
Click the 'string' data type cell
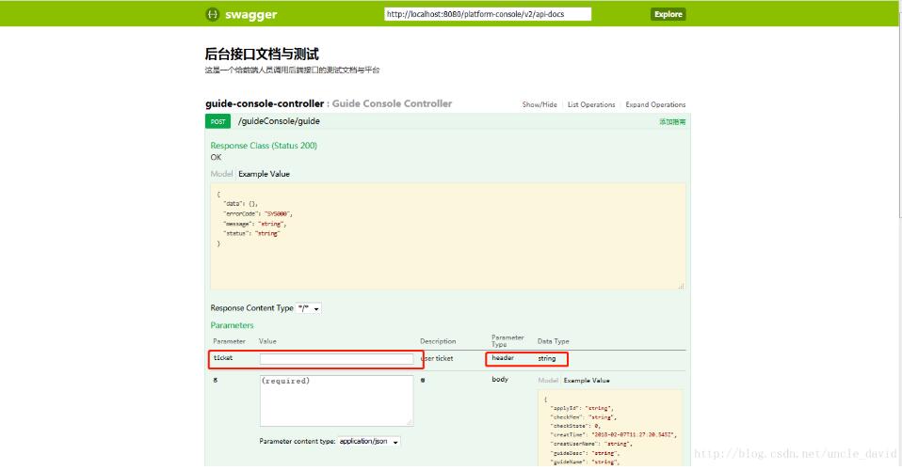pos(546,358)
